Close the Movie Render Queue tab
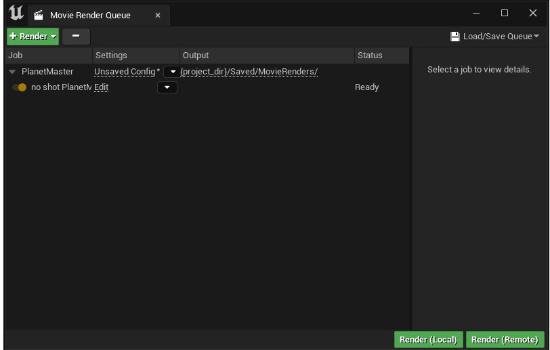550x350 pixels. coord(158,15)
